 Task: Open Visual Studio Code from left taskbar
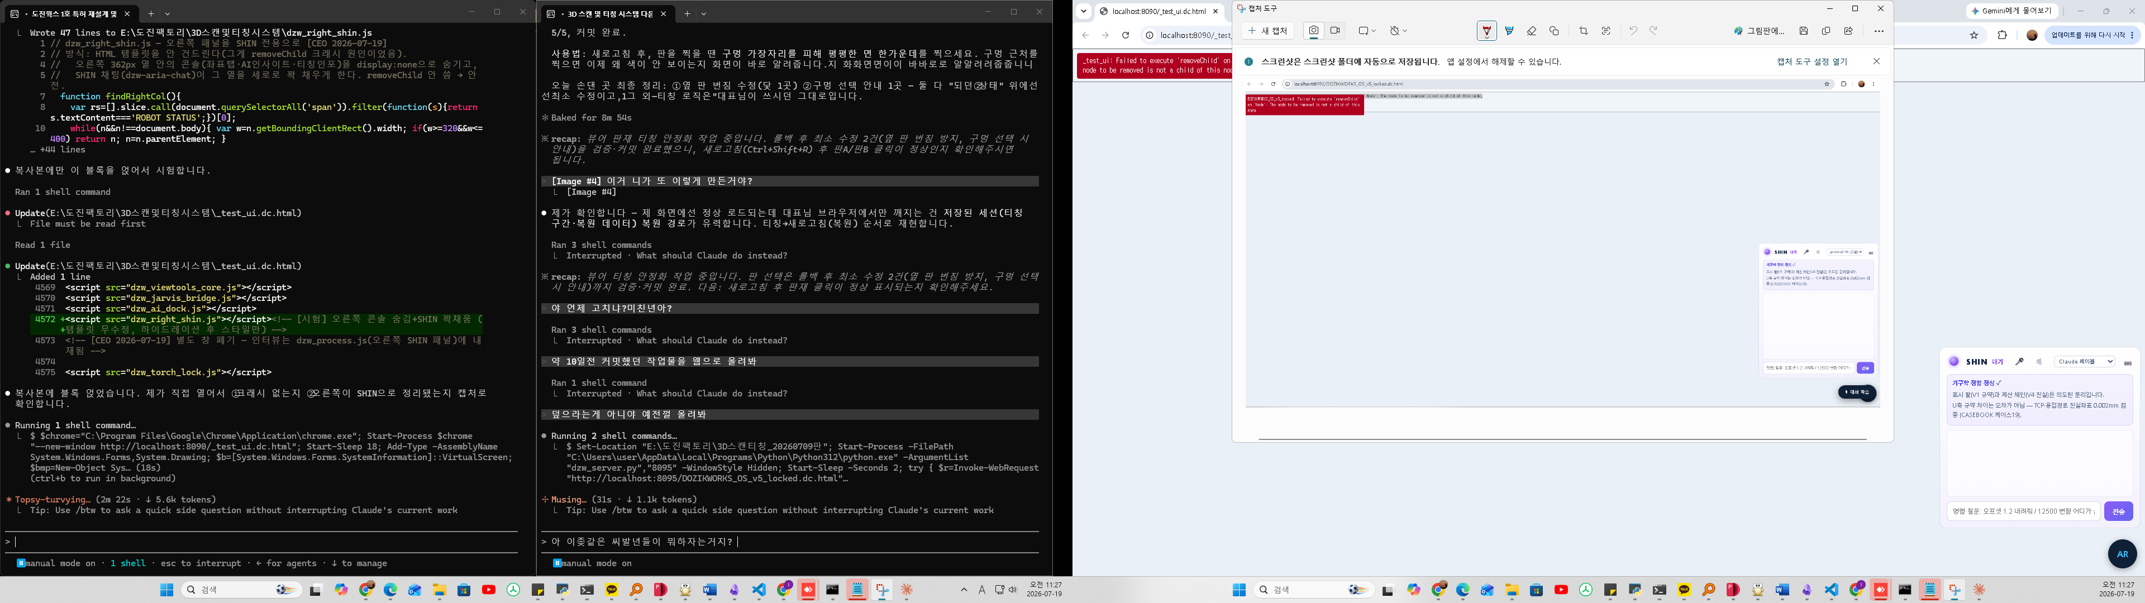[759, 590]
